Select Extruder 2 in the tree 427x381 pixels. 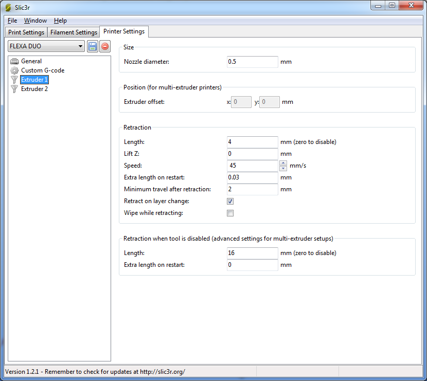click(x=34, y=89)
